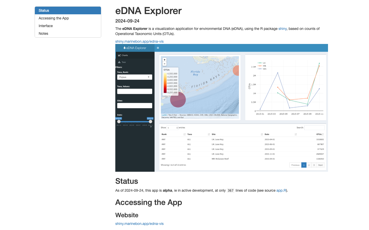Click the 367 lines of code value

pos(231,191)
